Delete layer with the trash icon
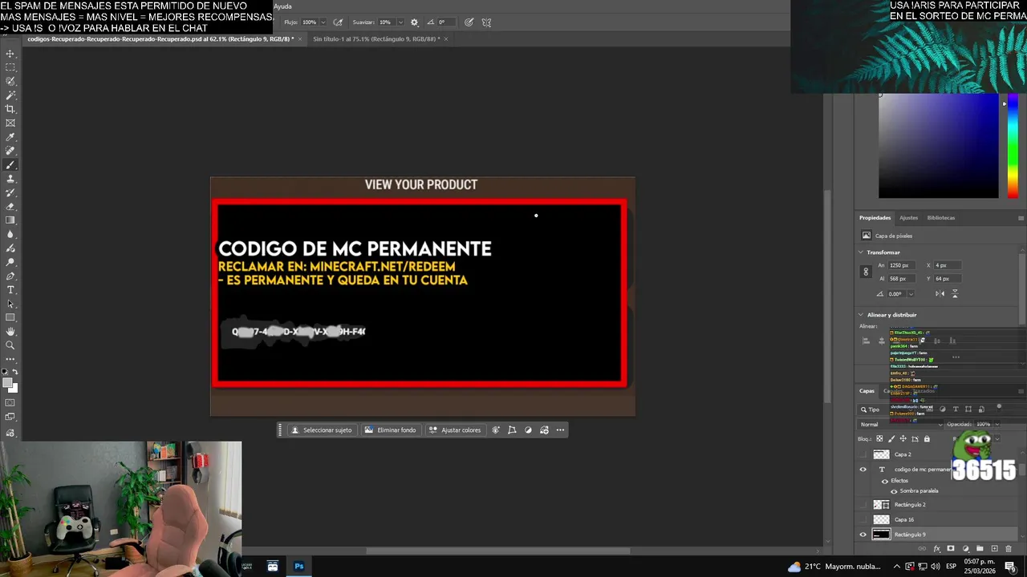 click(x=1009, y=549)
